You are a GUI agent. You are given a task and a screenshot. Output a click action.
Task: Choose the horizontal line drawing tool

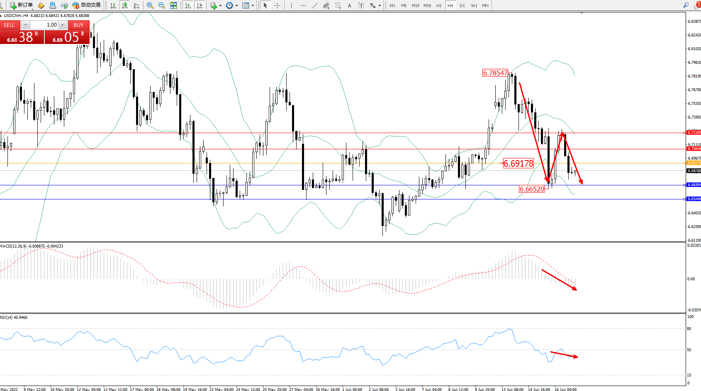tap(303, 5)
